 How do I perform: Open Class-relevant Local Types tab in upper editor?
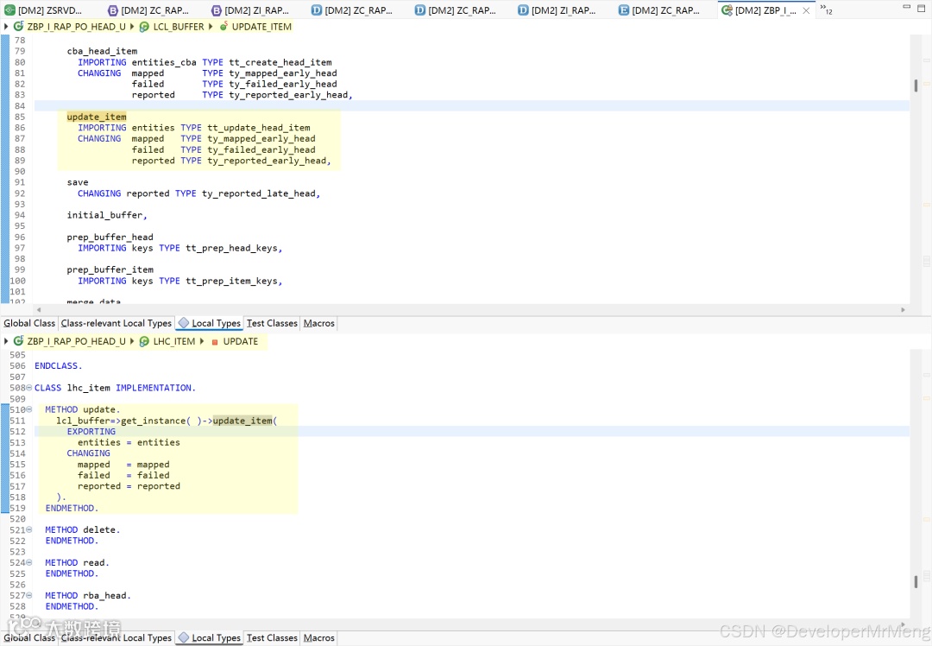(116, 323)
